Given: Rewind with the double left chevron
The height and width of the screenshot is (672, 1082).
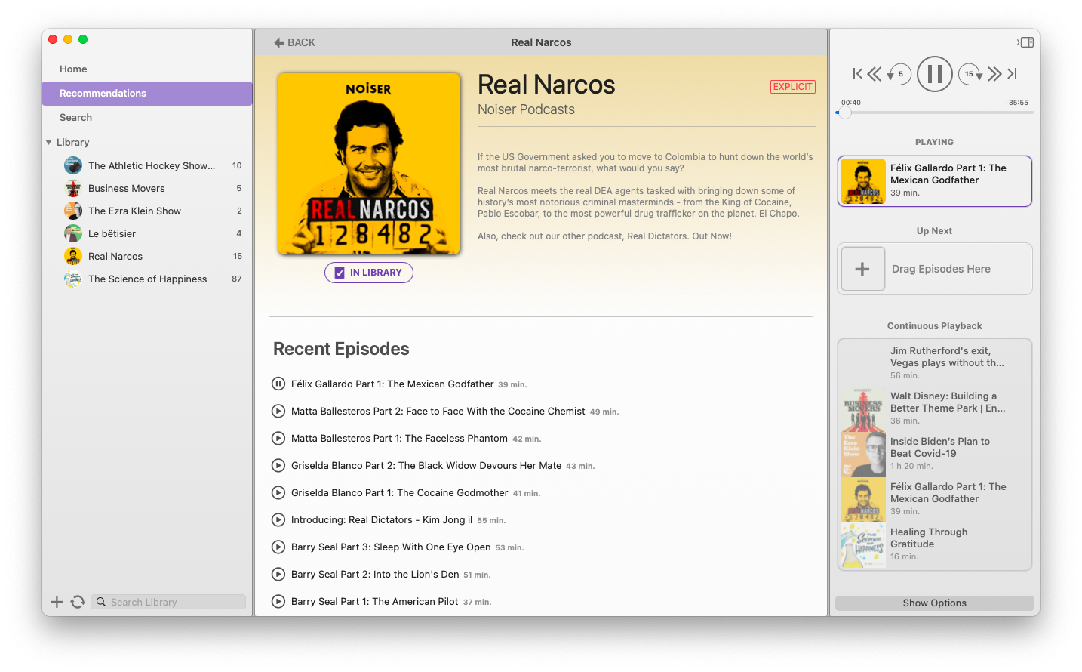Looking at the screenshot, I should [875, 74].
